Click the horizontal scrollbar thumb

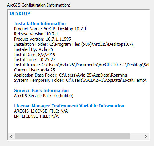72,136
